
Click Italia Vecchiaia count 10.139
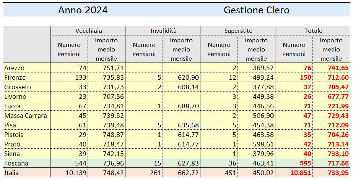[76, 173]
